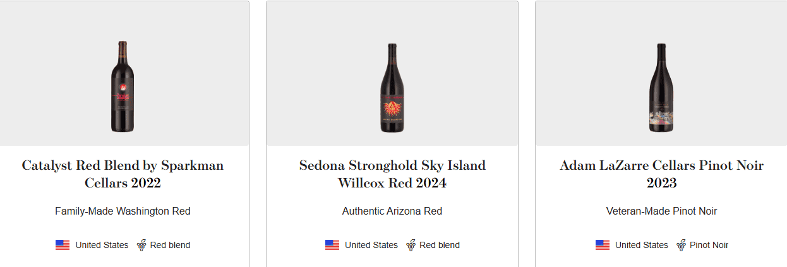Click the Family-Made Washington Red description
The image size is (787, 267).
click(123, 211)
